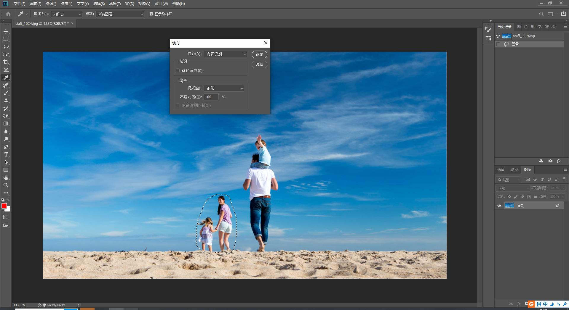The width and height of the screenshot is (569, 310).
Task: Select the Zoom tool
Action: click(6, 185)
